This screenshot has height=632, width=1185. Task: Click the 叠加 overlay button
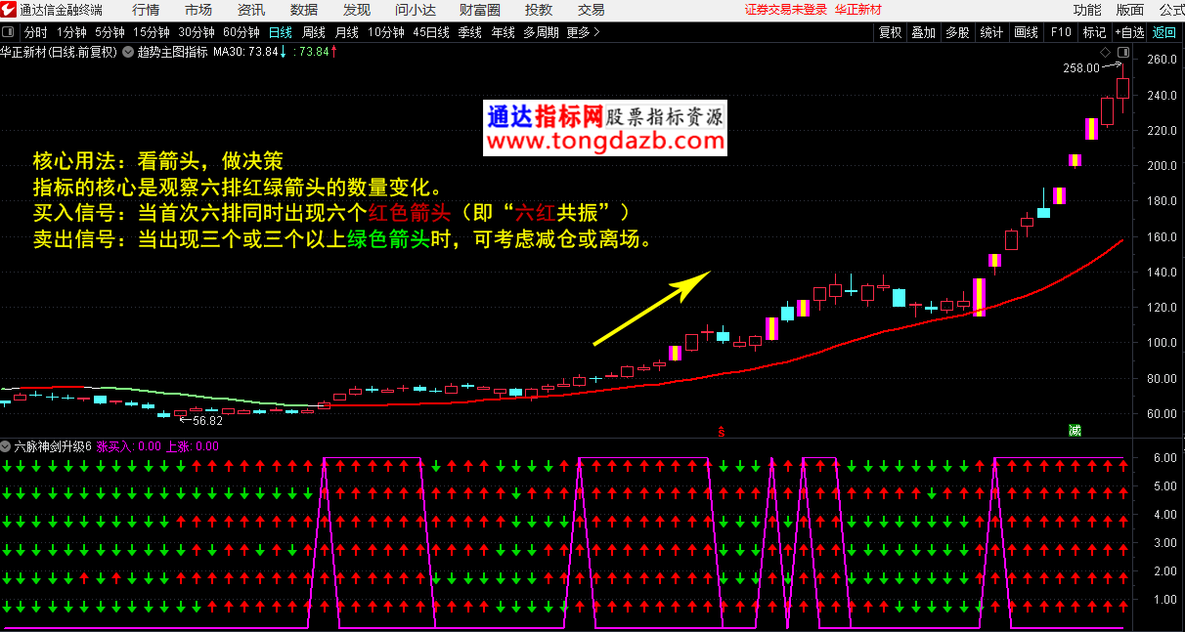pos(924,32)
